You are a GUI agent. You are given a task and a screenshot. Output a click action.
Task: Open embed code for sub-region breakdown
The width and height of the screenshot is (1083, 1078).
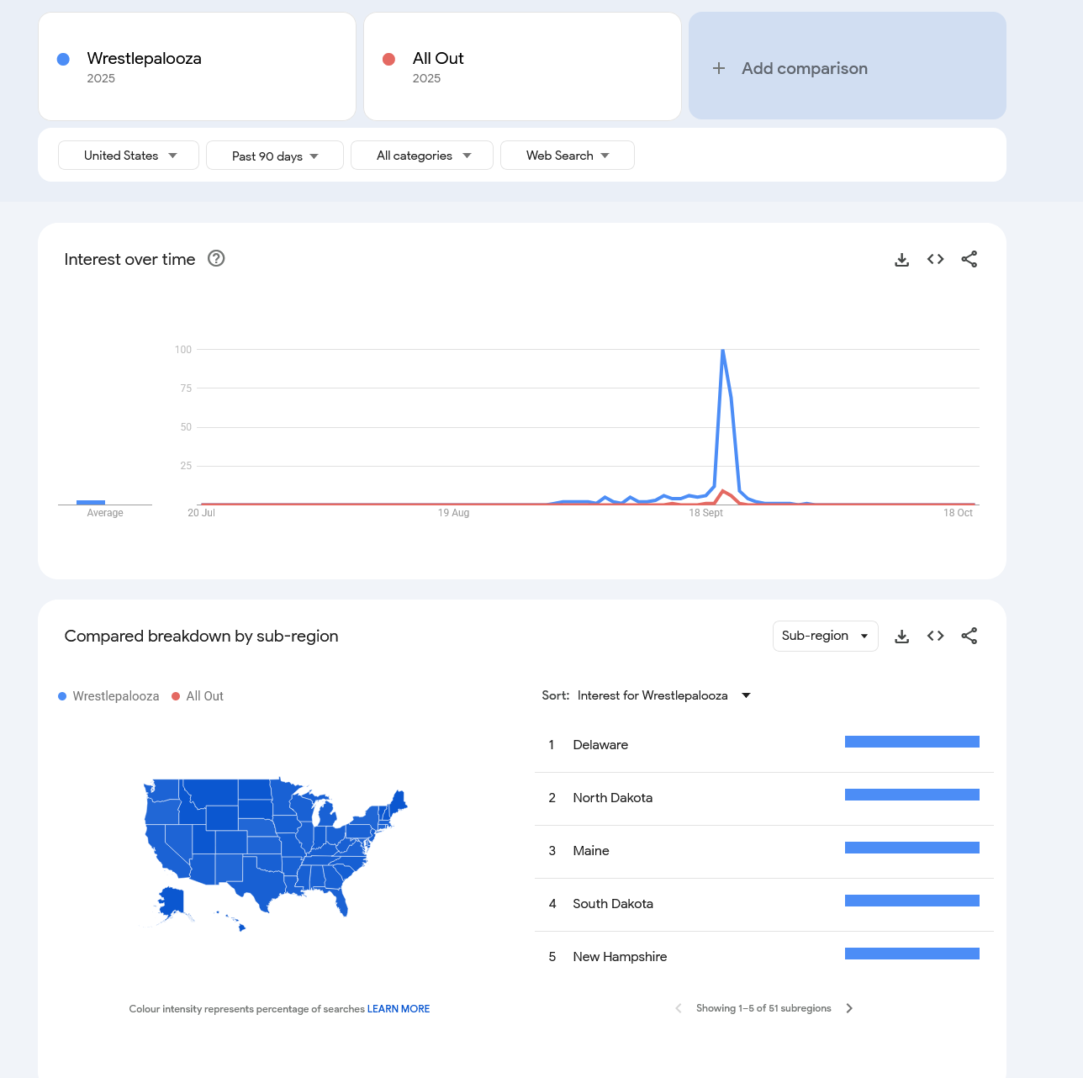pos(935,636)
